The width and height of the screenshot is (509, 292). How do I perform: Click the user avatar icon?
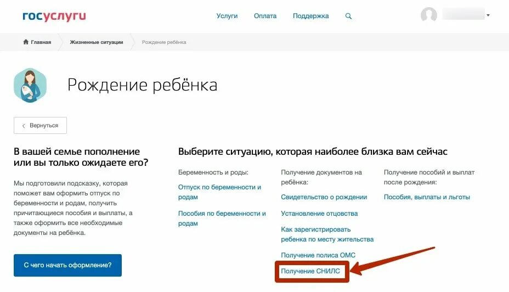[x=429, y=15]
